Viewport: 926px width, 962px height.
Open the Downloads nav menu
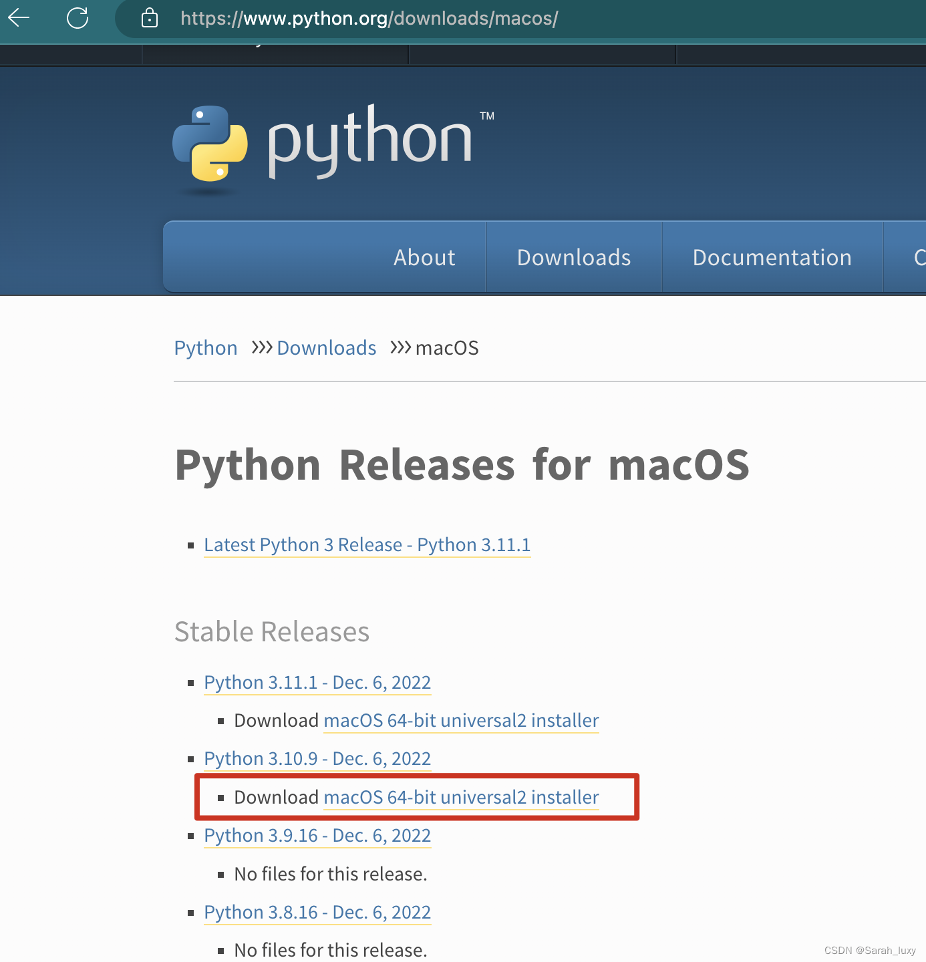[574, 257]
